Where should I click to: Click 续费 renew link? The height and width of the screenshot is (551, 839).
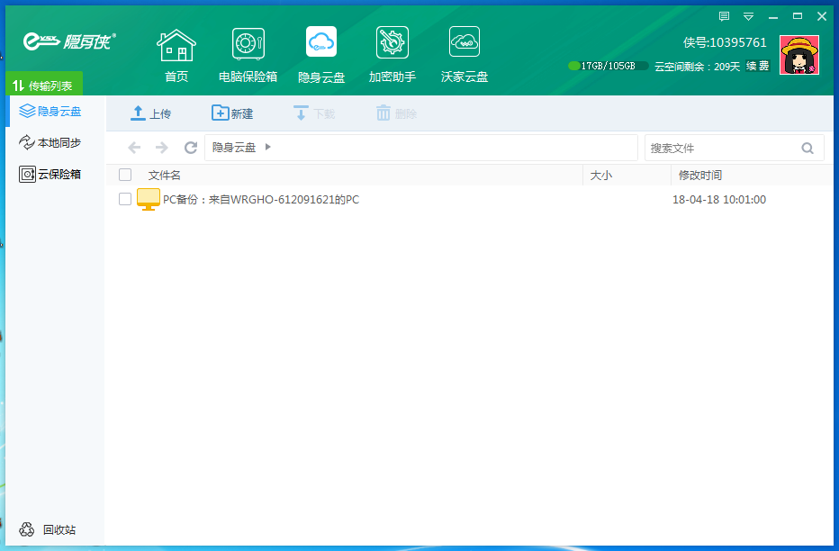click(x=758, y=66)
